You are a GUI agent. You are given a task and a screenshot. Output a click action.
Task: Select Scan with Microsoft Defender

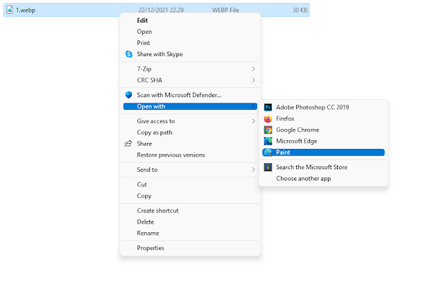pyautogui.click(x=190, y=95)
